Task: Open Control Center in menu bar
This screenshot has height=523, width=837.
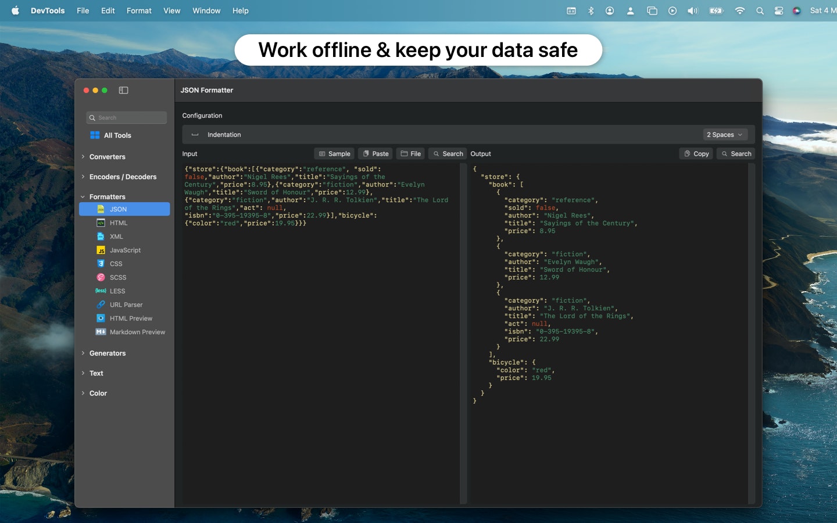Action: tap(779, 10)
